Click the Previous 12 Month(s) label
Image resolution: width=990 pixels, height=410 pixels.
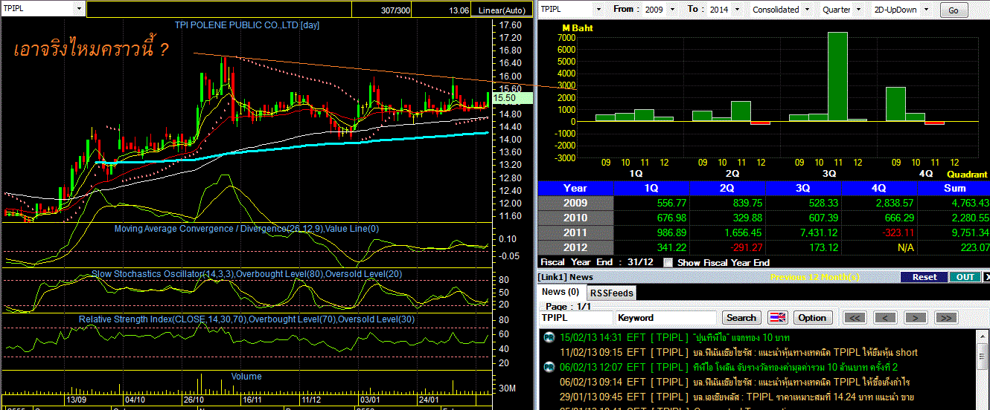[816, 277]
